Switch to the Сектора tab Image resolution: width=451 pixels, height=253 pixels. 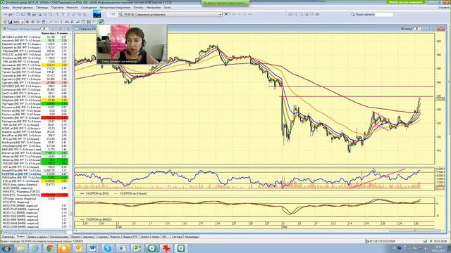(x=177, y=237)
